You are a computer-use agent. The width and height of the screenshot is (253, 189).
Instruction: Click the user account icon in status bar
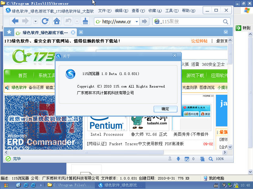170,159
